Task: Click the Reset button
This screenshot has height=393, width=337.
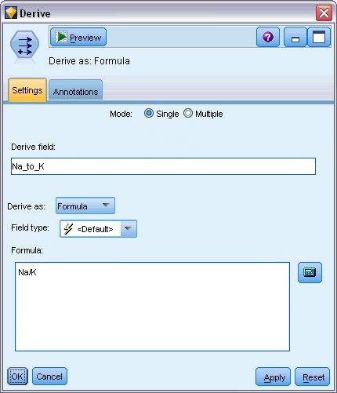Action: 313,377
